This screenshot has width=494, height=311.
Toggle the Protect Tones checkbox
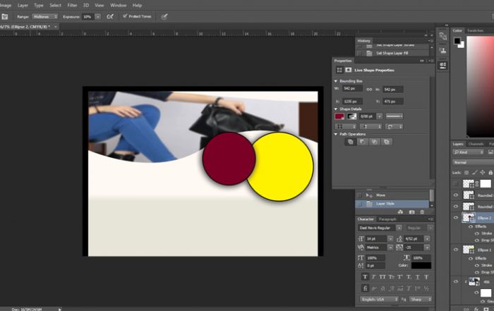pos(125,16)
